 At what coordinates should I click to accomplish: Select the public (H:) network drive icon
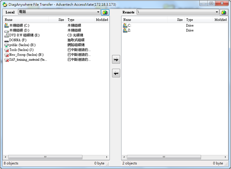(x=7, y=45)
